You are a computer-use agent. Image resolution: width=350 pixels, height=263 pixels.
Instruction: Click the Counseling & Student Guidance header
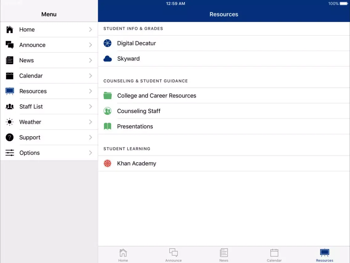[145, 81]
